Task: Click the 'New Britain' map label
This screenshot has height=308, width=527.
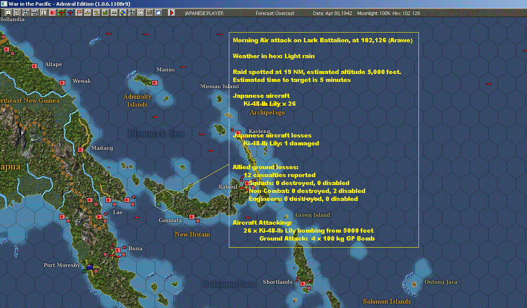Action: 192,234
